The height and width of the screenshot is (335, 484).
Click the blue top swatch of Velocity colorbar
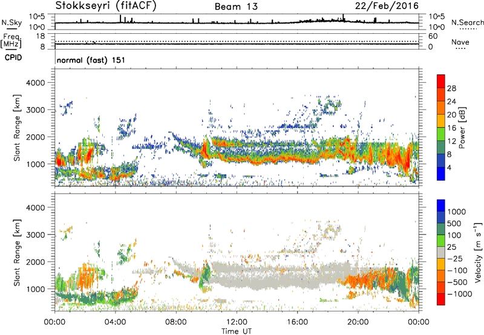(x=441, y=206)
